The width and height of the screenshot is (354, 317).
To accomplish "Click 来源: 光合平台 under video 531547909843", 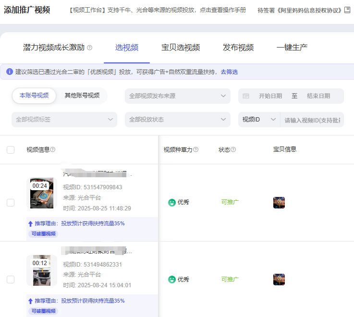I will click(82, 198).
